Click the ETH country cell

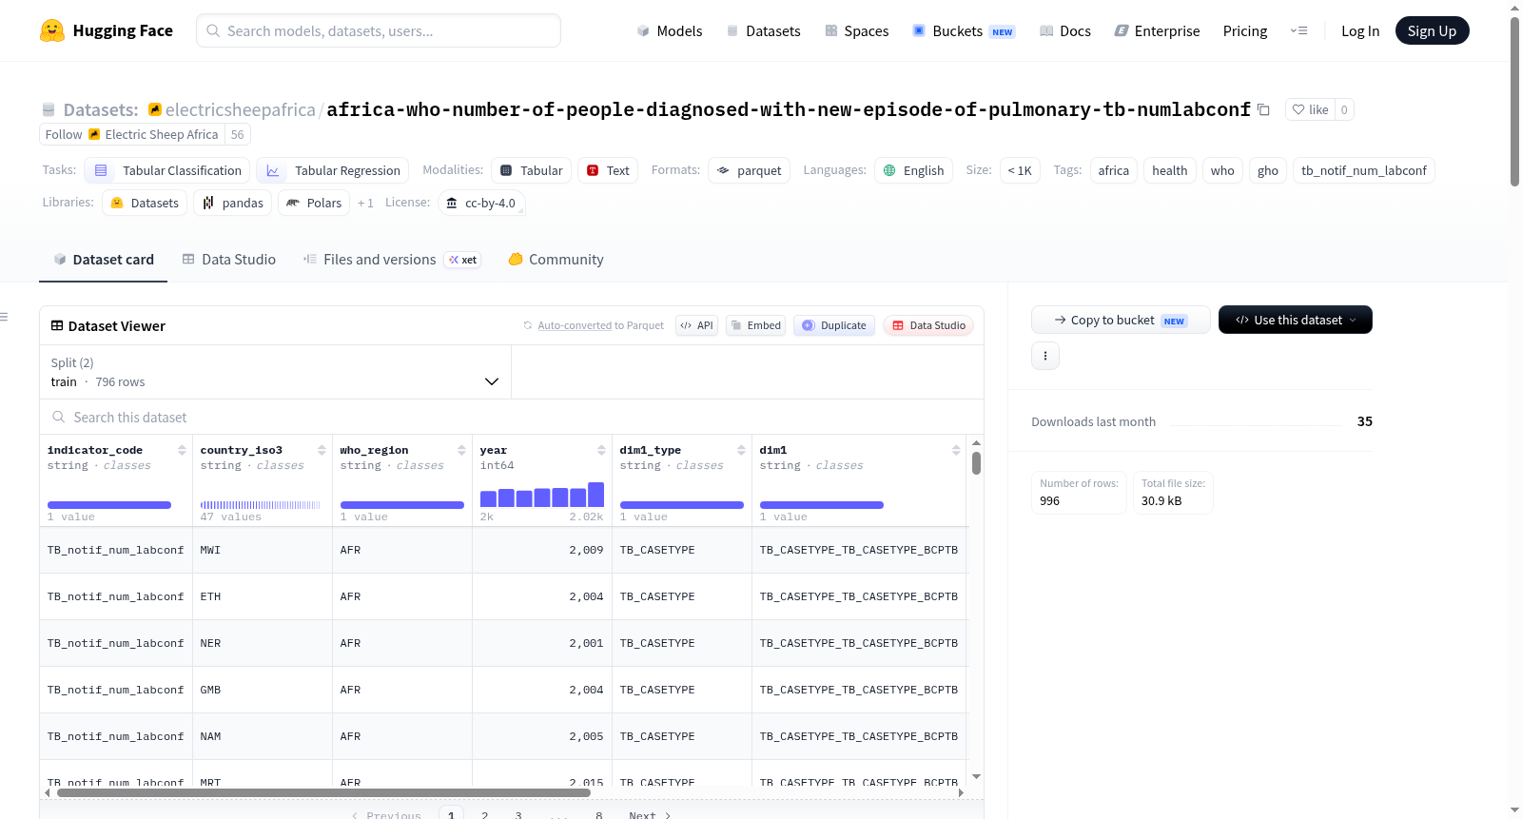click(x=263, y=596)
